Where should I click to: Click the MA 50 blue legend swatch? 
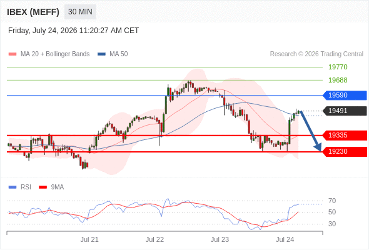tap(101, 54)
